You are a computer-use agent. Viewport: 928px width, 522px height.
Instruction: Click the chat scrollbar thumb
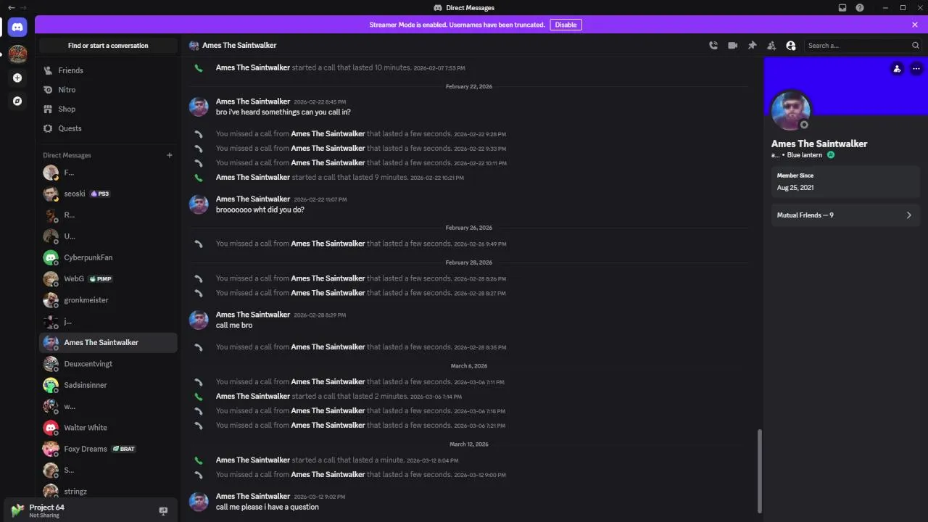pyautogui.click(x=760, y=471)
